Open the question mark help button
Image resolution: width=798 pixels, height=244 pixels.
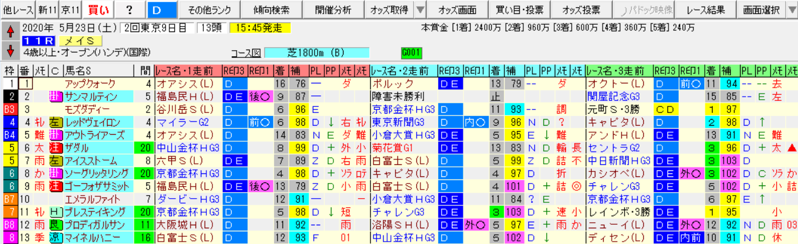[x=129, y=10]
